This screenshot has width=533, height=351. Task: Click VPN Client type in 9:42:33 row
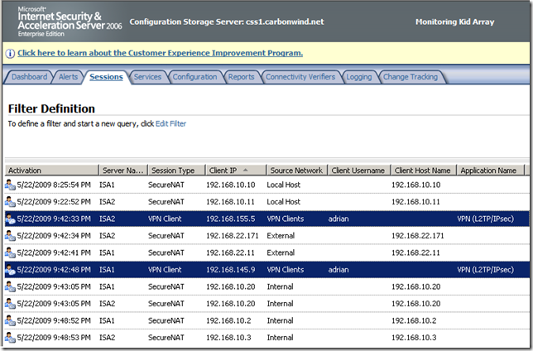tap(165, 219)
